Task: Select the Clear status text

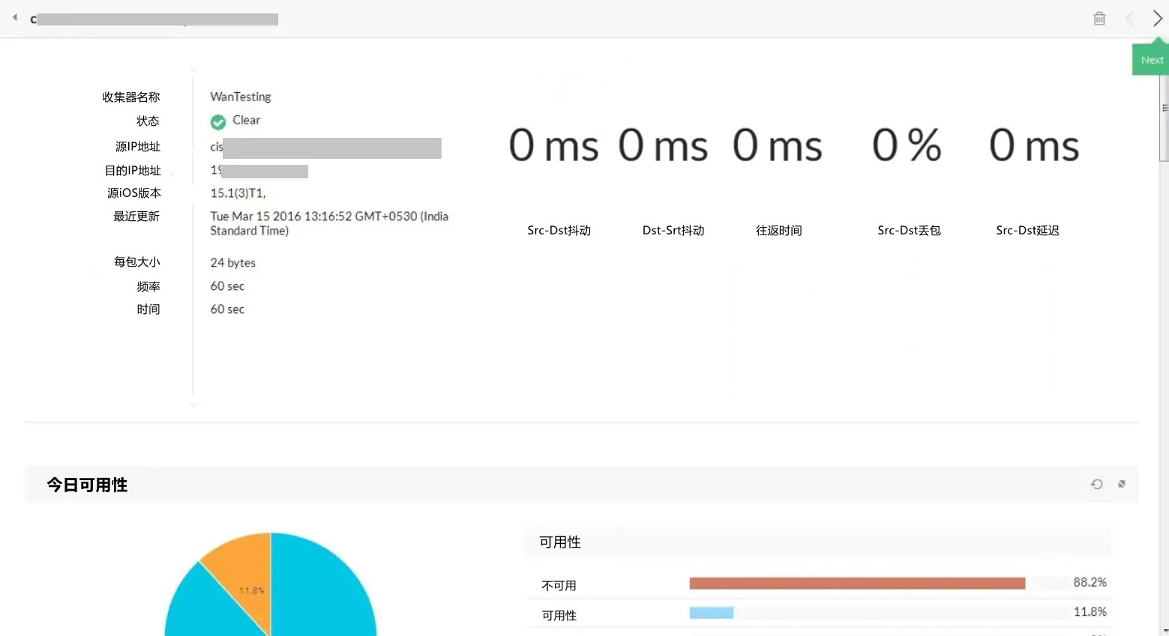Action: point(246,120)
